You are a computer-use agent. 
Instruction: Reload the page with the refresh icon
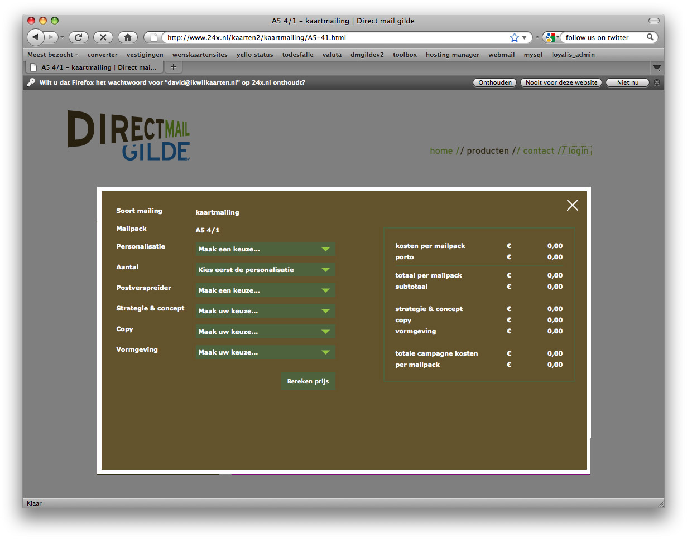[x=79, y=37]
